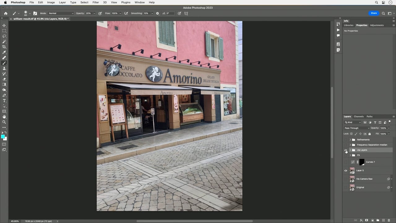Image resolution: width=396 pixels, height=223 pixels.
Task: Click the brush angle input field
Action: coord(170,13)
